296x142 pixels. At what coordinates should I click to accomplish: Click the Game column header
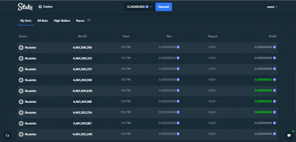click(23, 36)
